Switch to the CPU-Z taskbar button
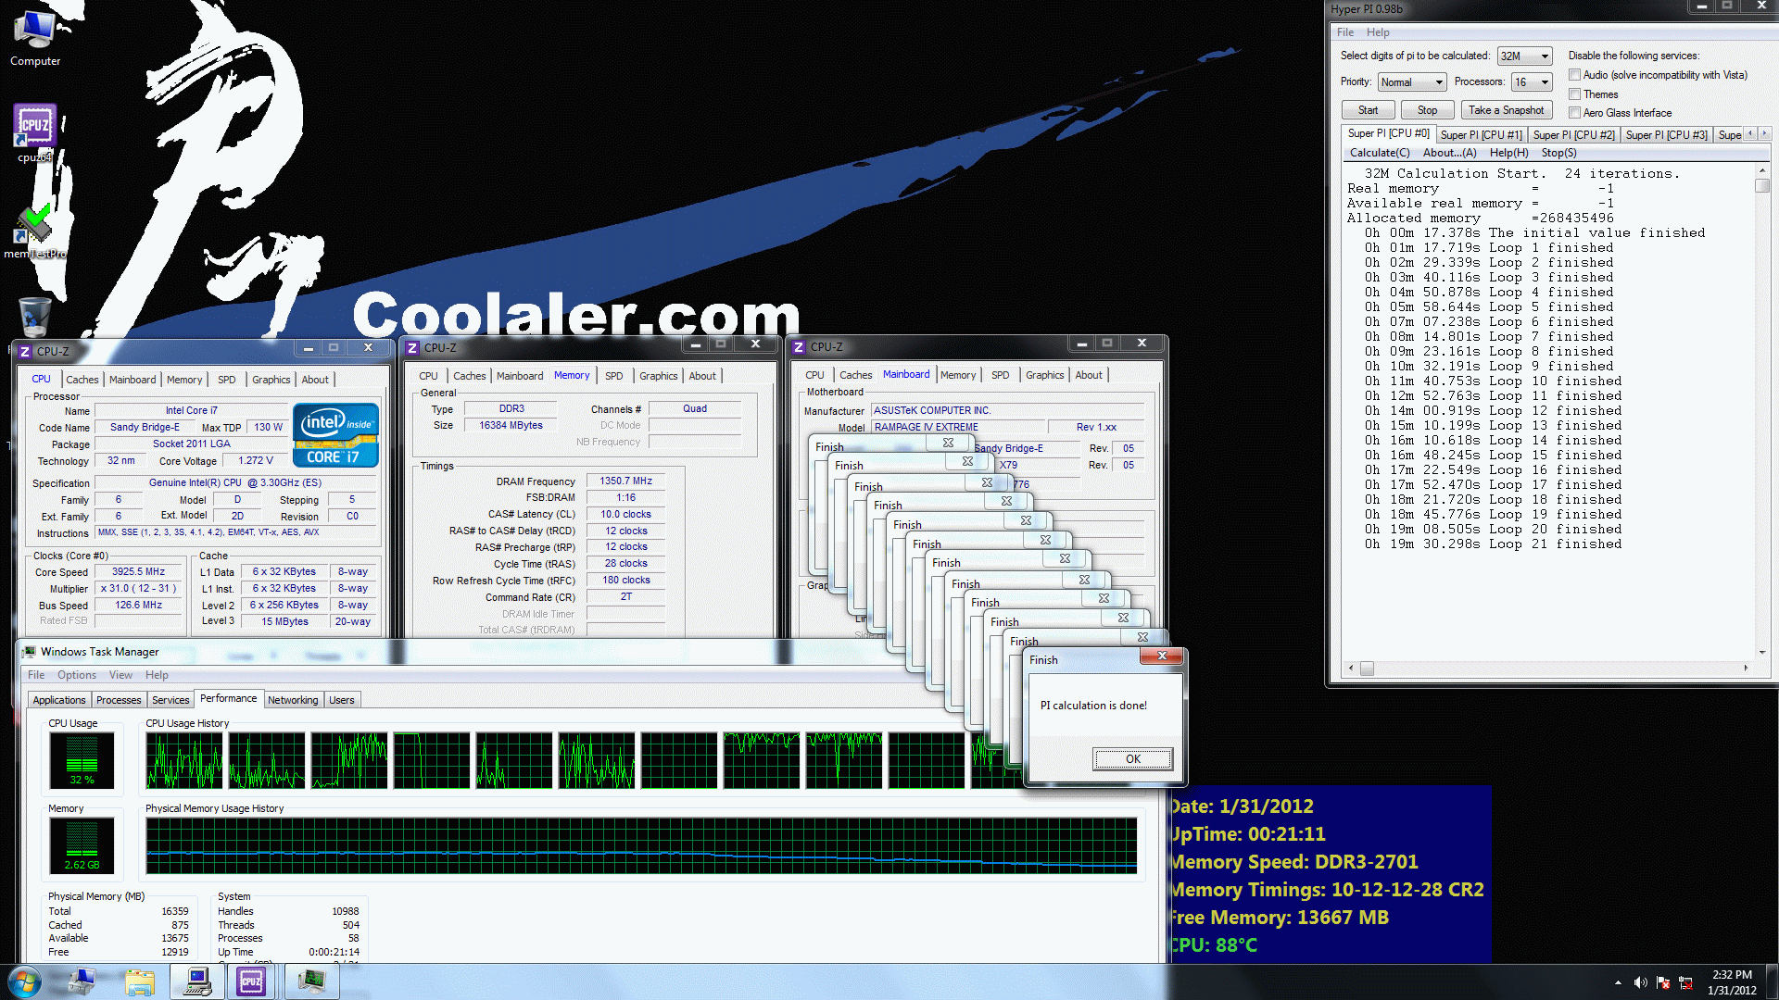The image size is (1779, 1000). [252, 981]
